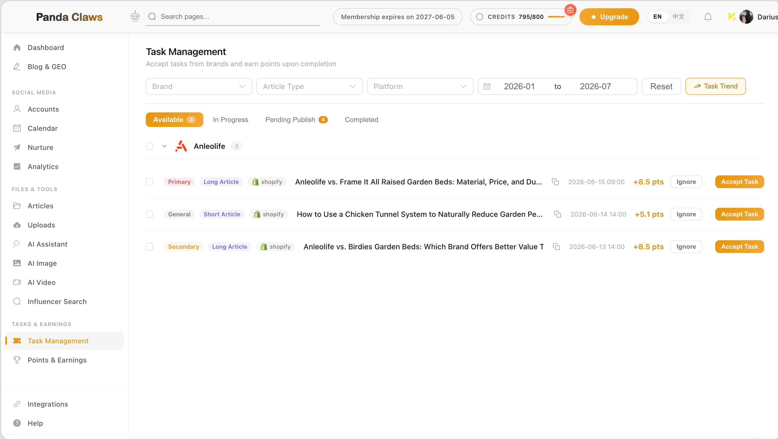This screenshot has height=439, width=778.
Task: Click start date 2026-01 field
Action: click(519, 87)
